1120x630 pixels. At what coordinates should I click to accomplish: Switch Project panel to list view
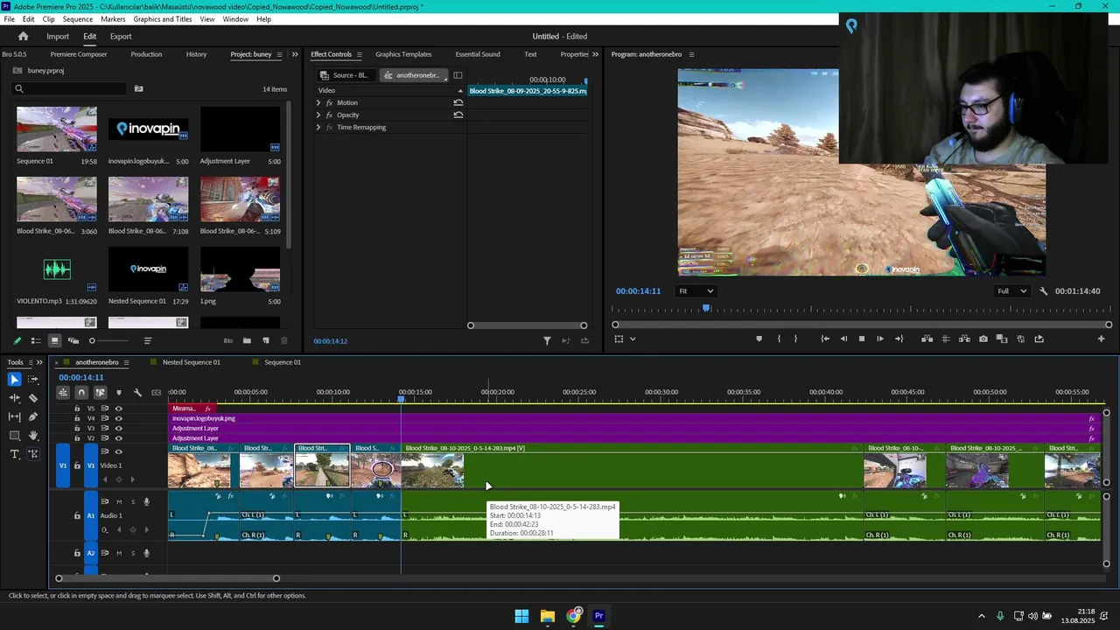(36, 340)
